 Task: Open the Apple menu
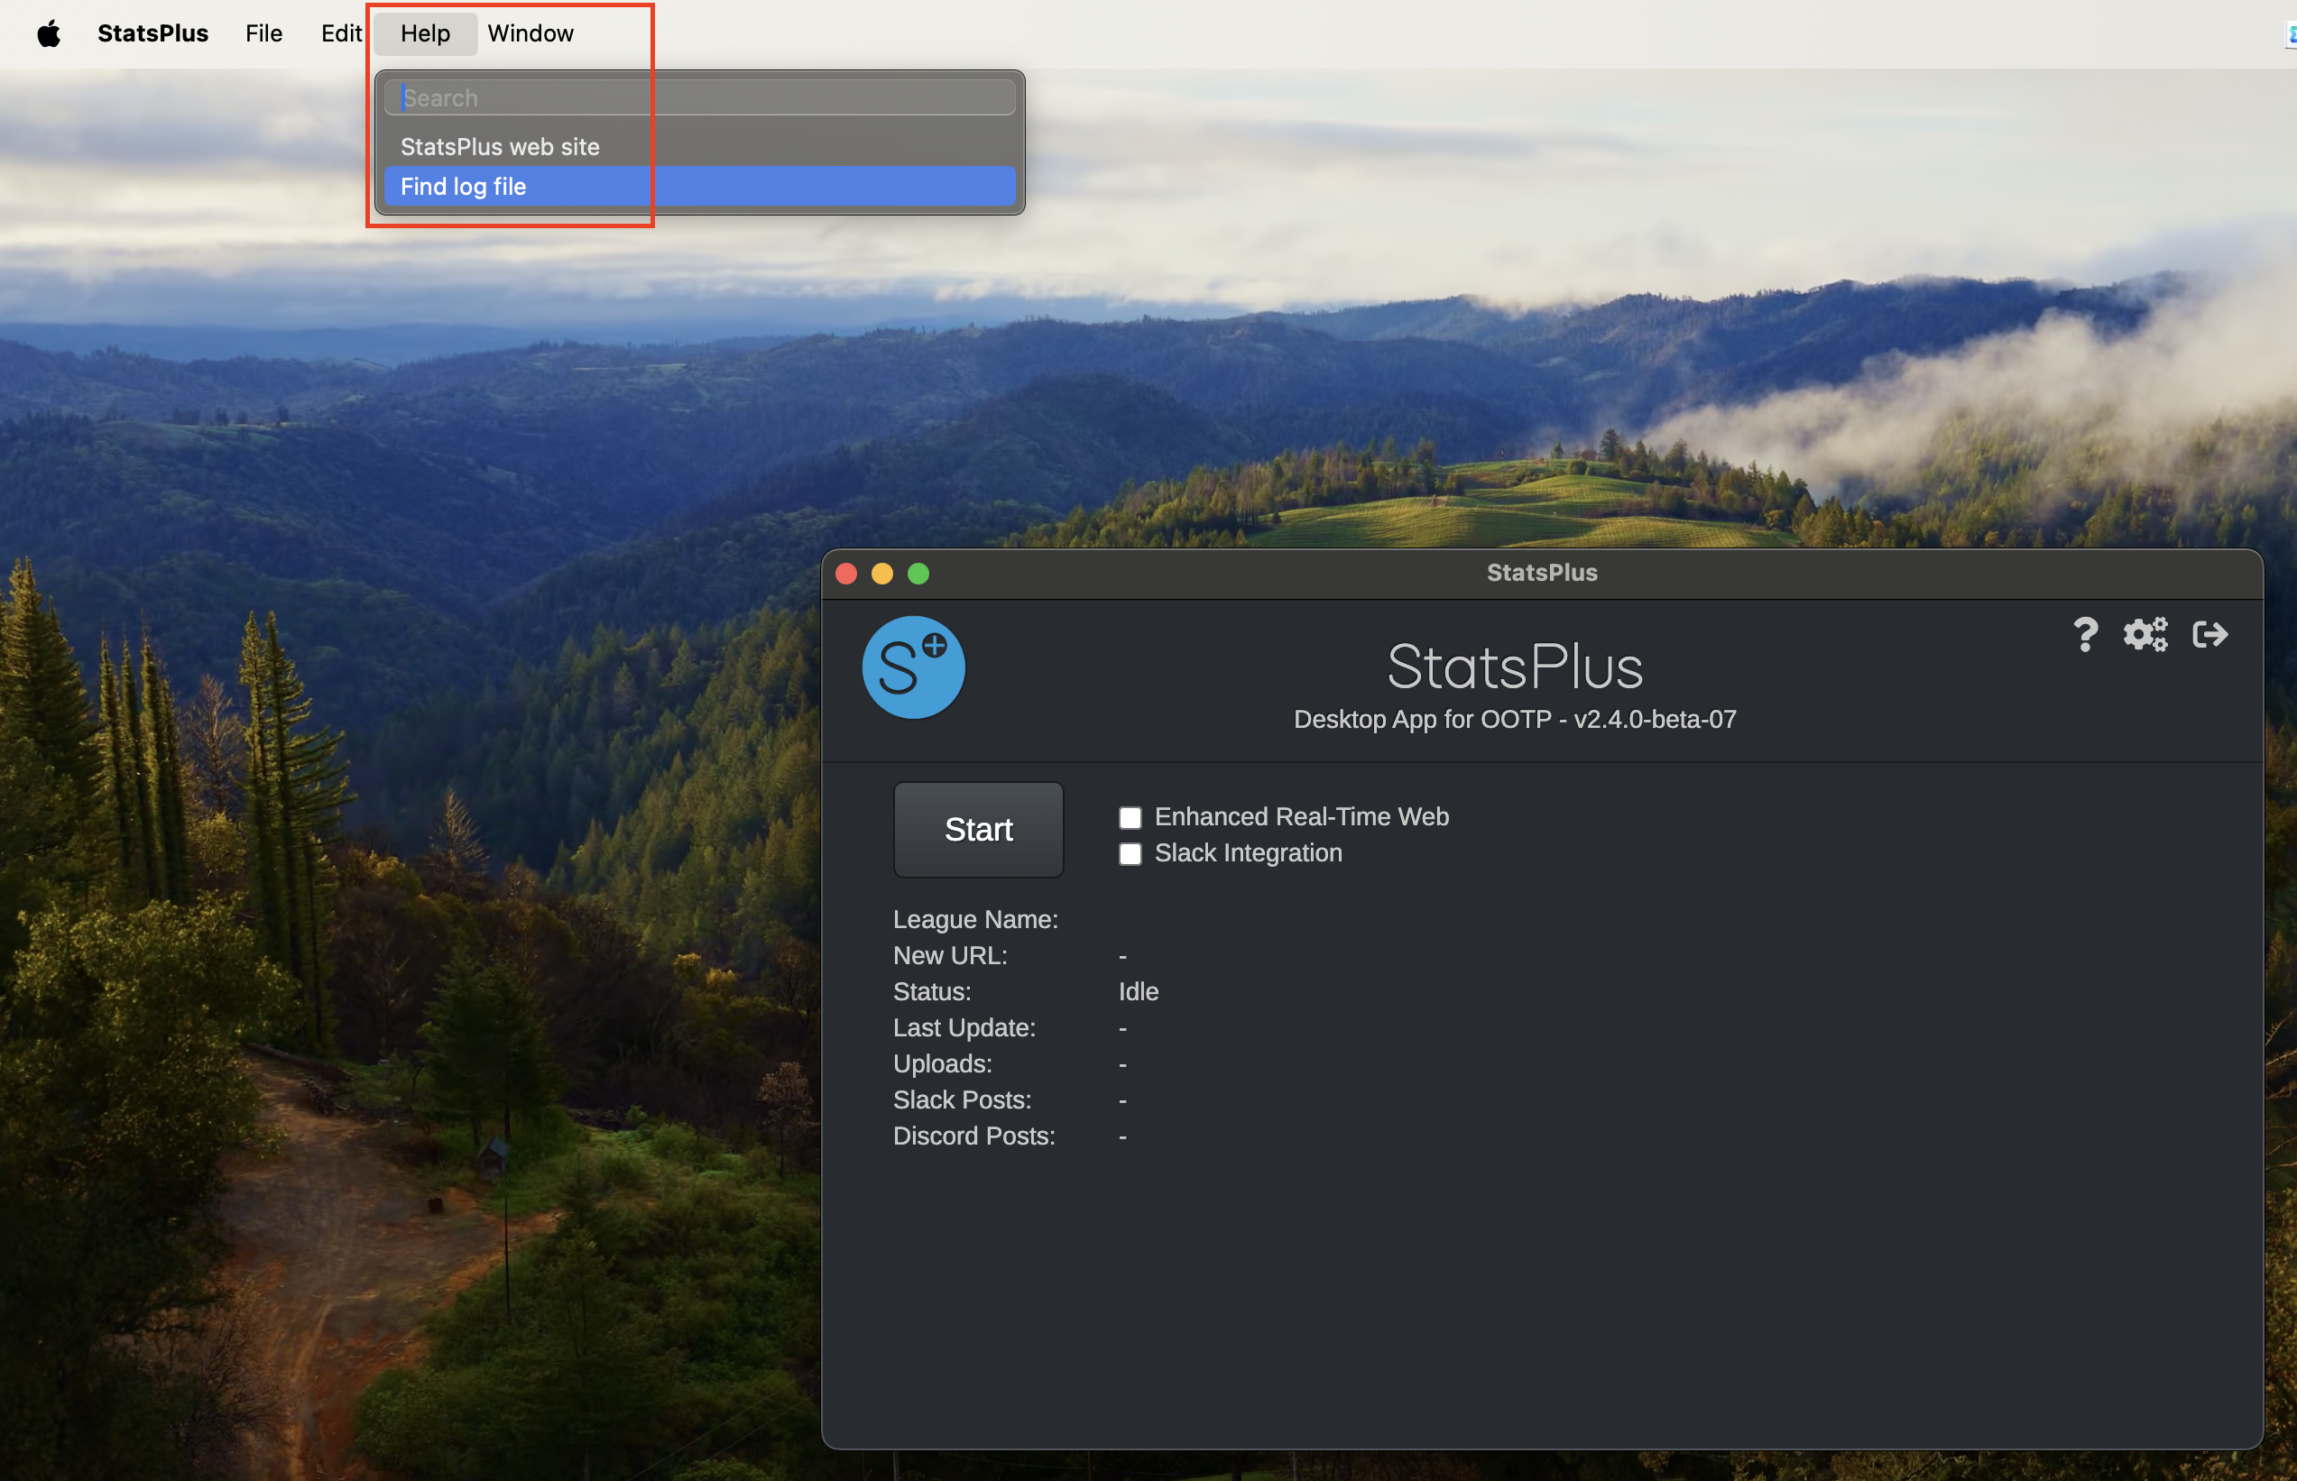[49, 33]
